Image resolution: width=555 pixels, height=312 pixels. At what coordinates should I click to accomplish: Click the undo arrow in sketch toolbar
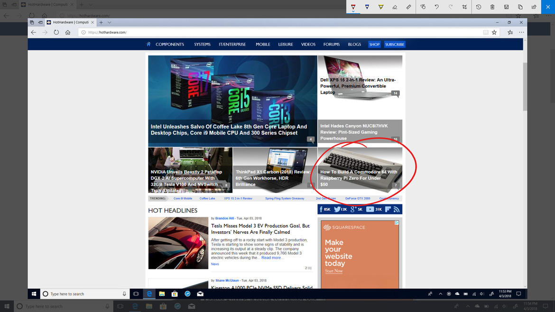pos(437,7)
